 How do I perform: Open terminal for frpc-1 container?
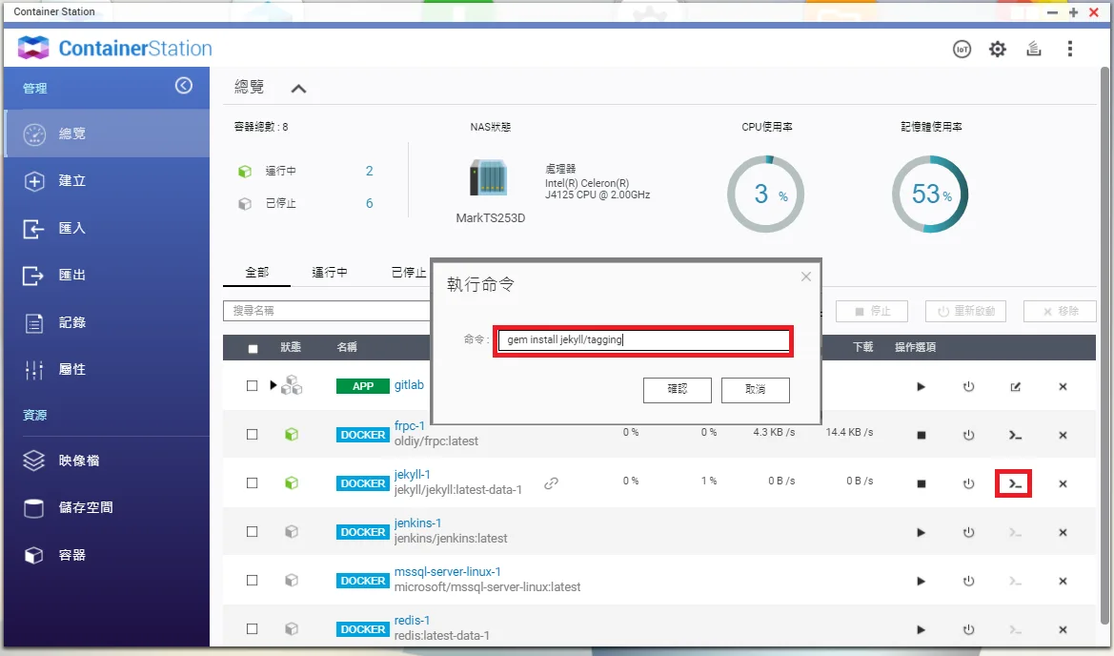pyautogui.click(x=1015, y=435)
